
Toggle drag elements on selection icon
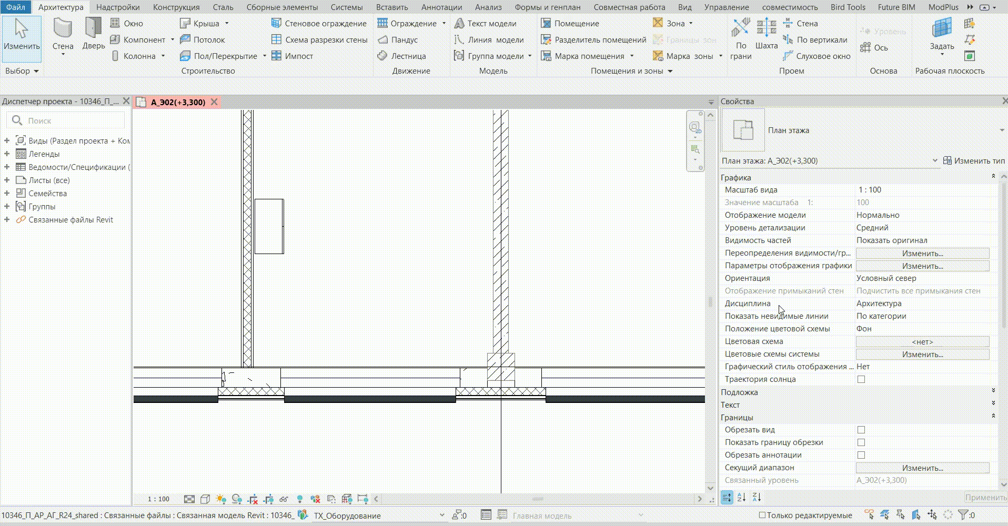pos(932,515)
